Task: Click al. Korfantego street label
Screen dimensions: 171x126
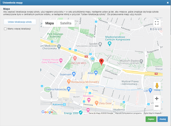Action: pos(95,31)
